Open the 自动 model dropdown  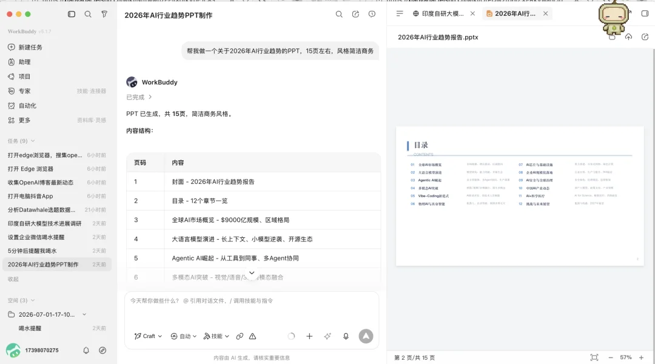pos(183,337)
